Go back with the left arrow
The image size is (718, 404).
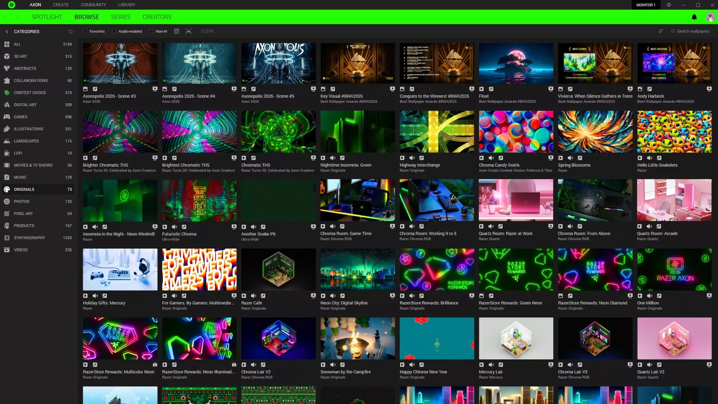tap(6, 17)
